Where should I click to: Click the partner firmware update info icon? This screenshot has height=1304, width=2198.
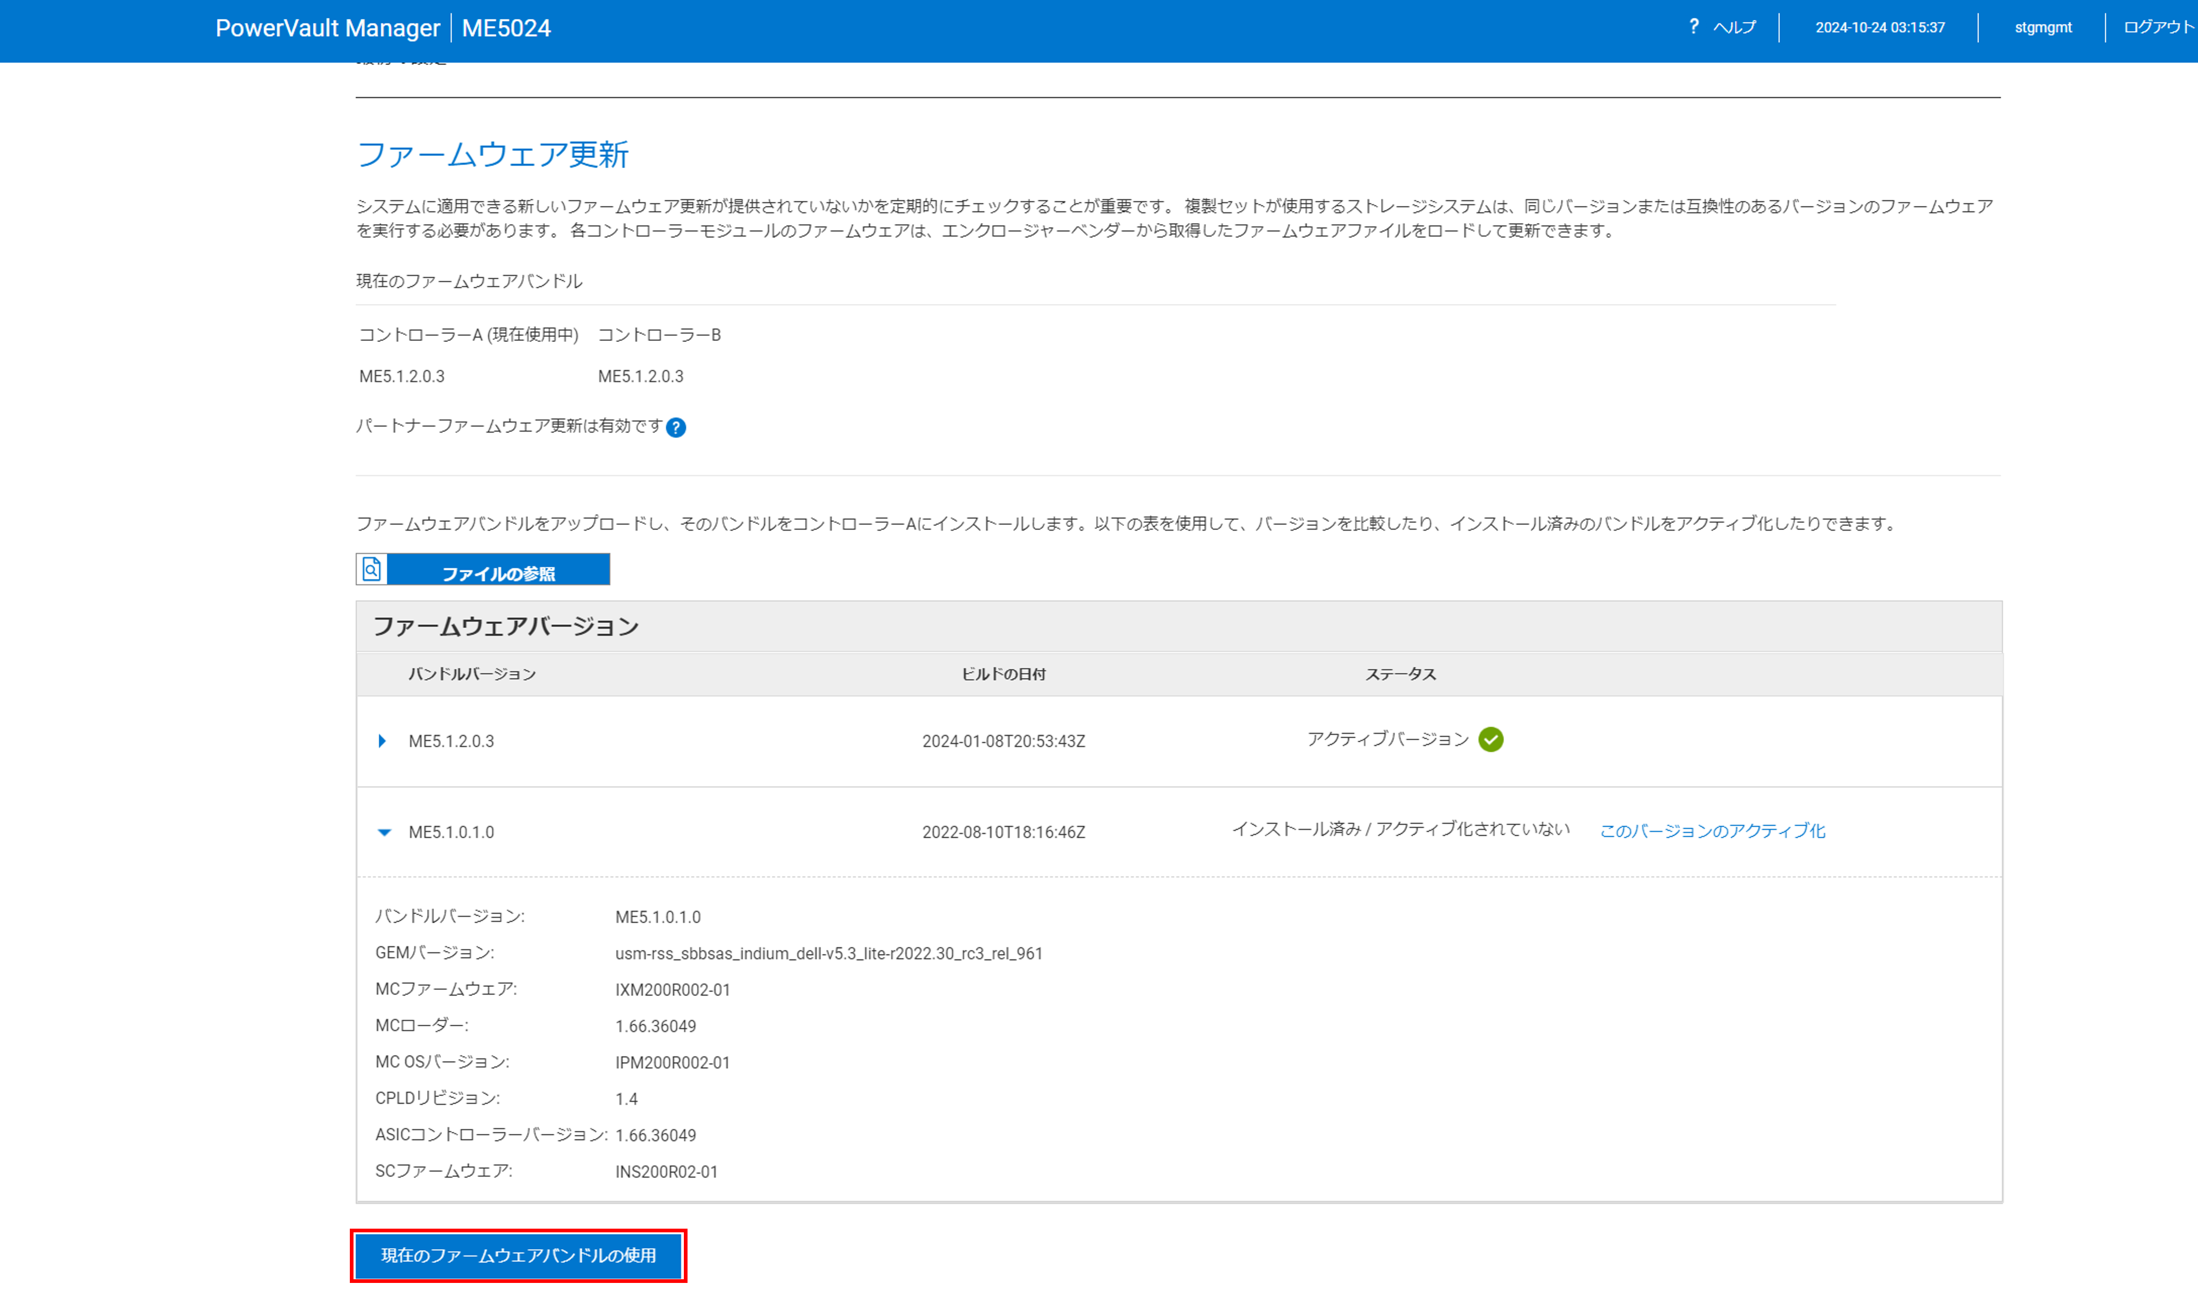coord(675,427)
